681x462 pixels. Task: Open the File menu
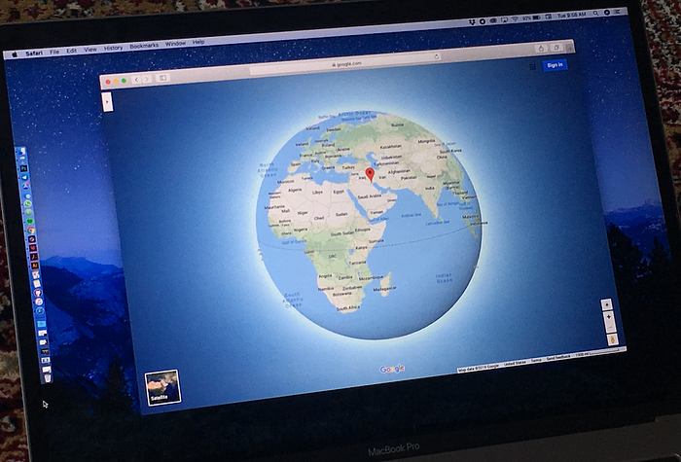pos(54,52)
